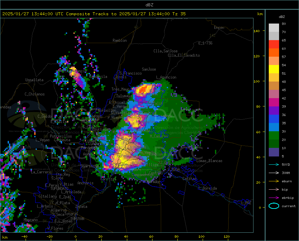Screen dimensions: 299x241
Task: Click the 'dBZ' heading above the color scale
Action: (282, 17)
